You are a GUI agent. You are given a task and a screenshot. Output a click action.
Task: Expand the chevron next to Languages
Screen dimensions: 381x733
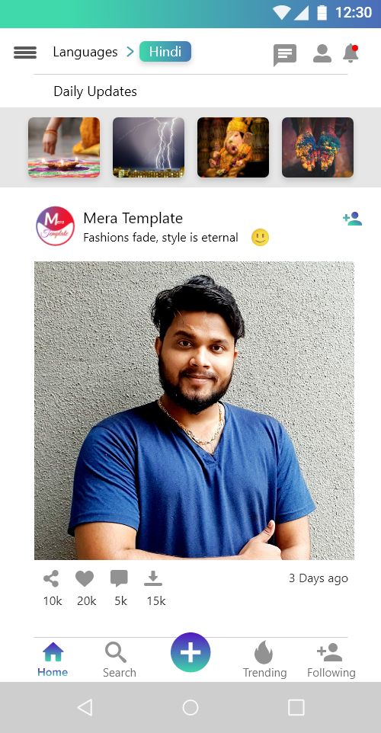pyautogui.click(x=130, y=52)
